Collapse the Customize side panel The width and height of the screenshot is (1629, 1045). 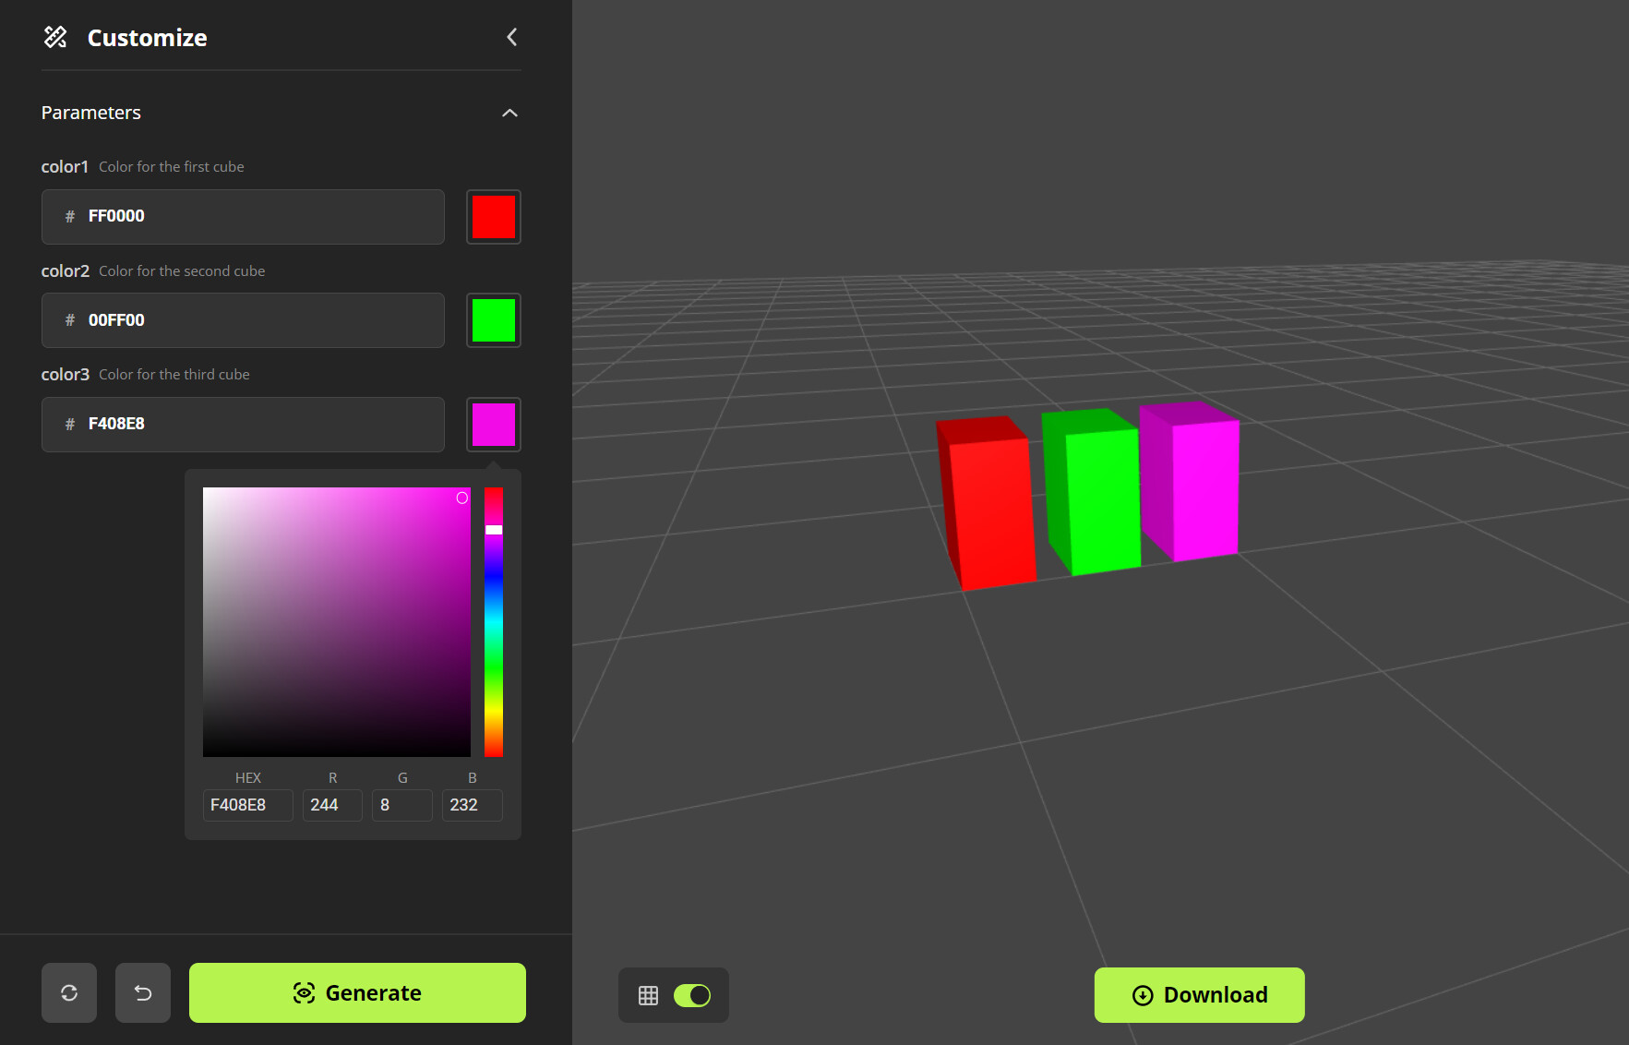point(511,37)
